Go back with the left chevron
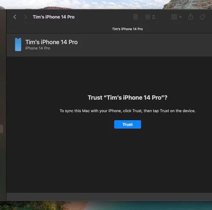The image size is (212, 210). point(15,17)
